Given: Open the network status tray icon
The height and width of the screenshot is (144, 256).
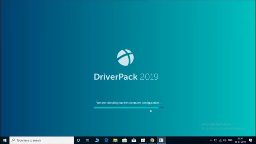Looking at the screenshot, I should [x=220, y=140].
